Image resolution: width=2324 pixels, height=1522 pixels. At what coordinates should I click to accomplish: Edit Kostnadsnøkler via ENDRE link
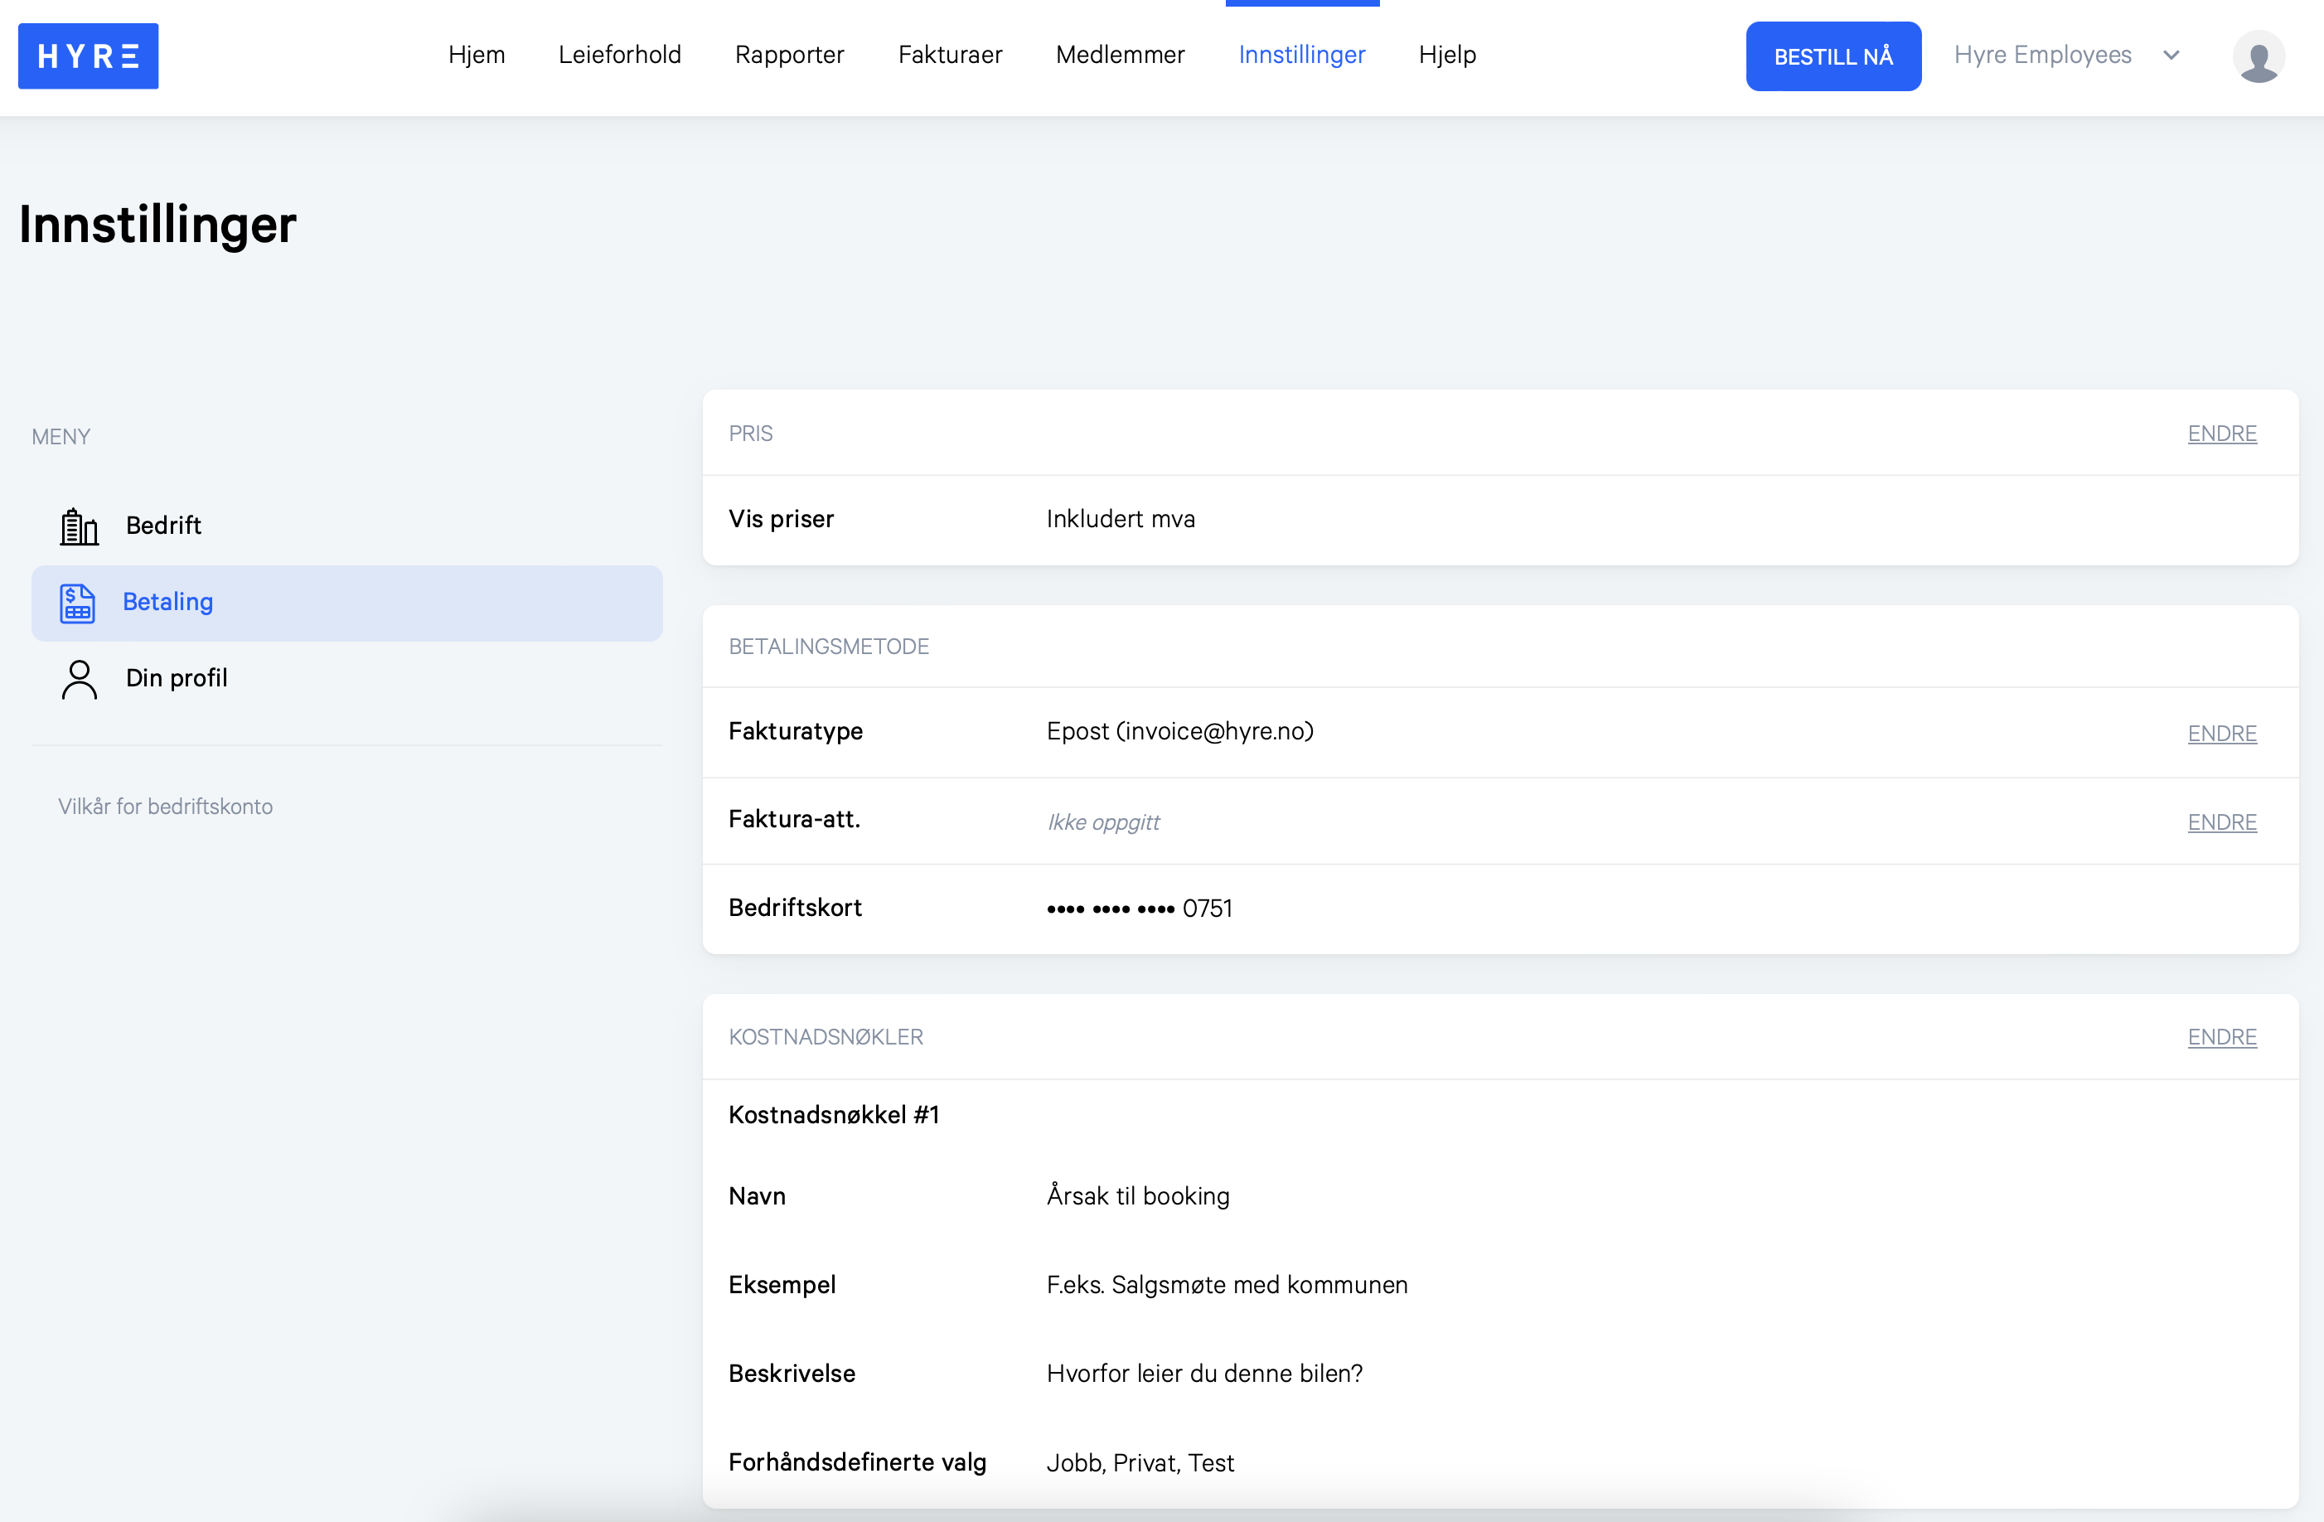[x=2221, y=1037]
